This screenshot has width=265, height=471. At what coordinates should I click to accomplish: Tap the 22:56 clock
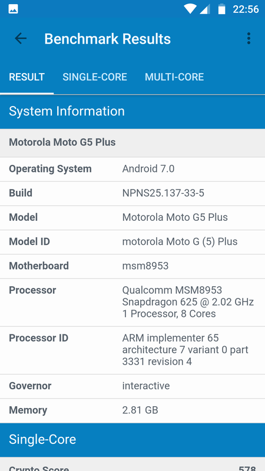tap(246, 9)
